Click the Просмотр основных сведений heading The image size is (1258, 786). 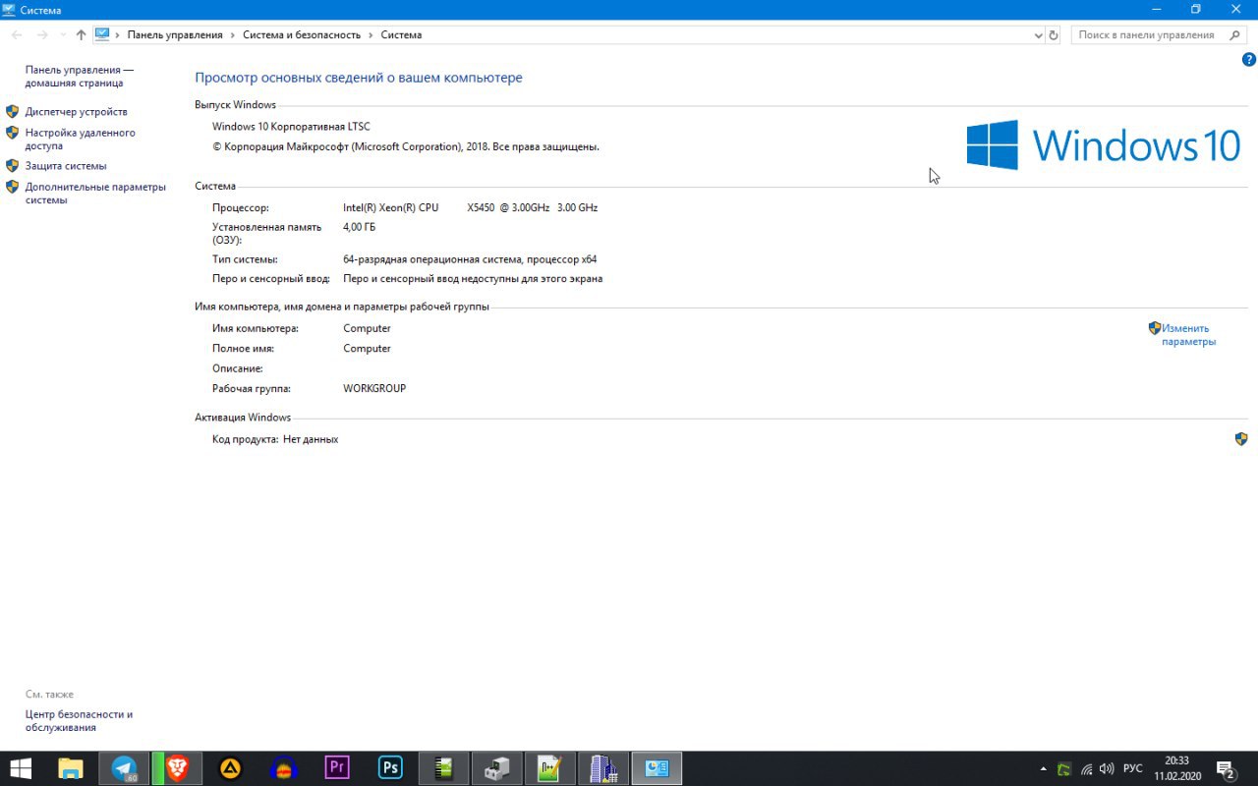(359, 78)
